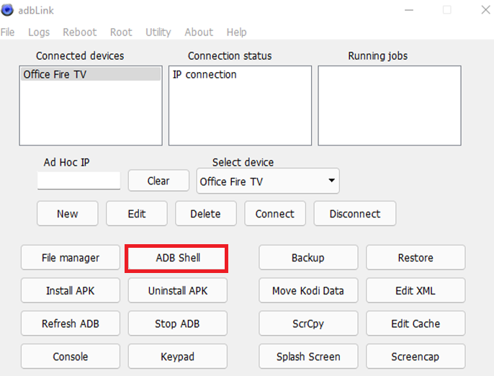Click the Edit XML button
Screen dimensions: 494x376
click(416, 290)
